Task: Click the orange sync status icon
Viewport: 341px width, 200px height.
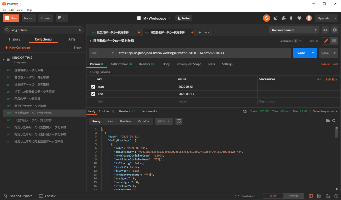Action: pos(266,18)
